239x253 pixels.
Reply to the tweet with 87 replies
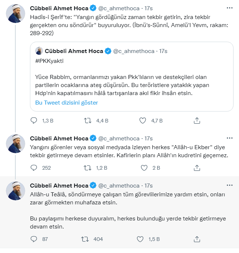34,239
